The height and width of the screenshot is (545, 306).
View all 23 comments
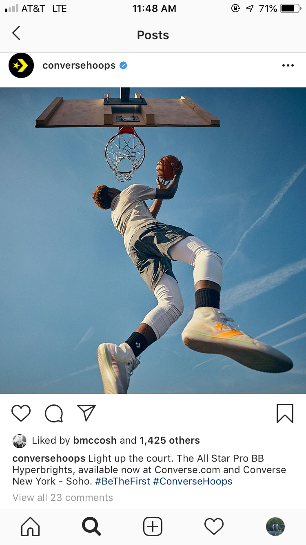coord(63,498)
